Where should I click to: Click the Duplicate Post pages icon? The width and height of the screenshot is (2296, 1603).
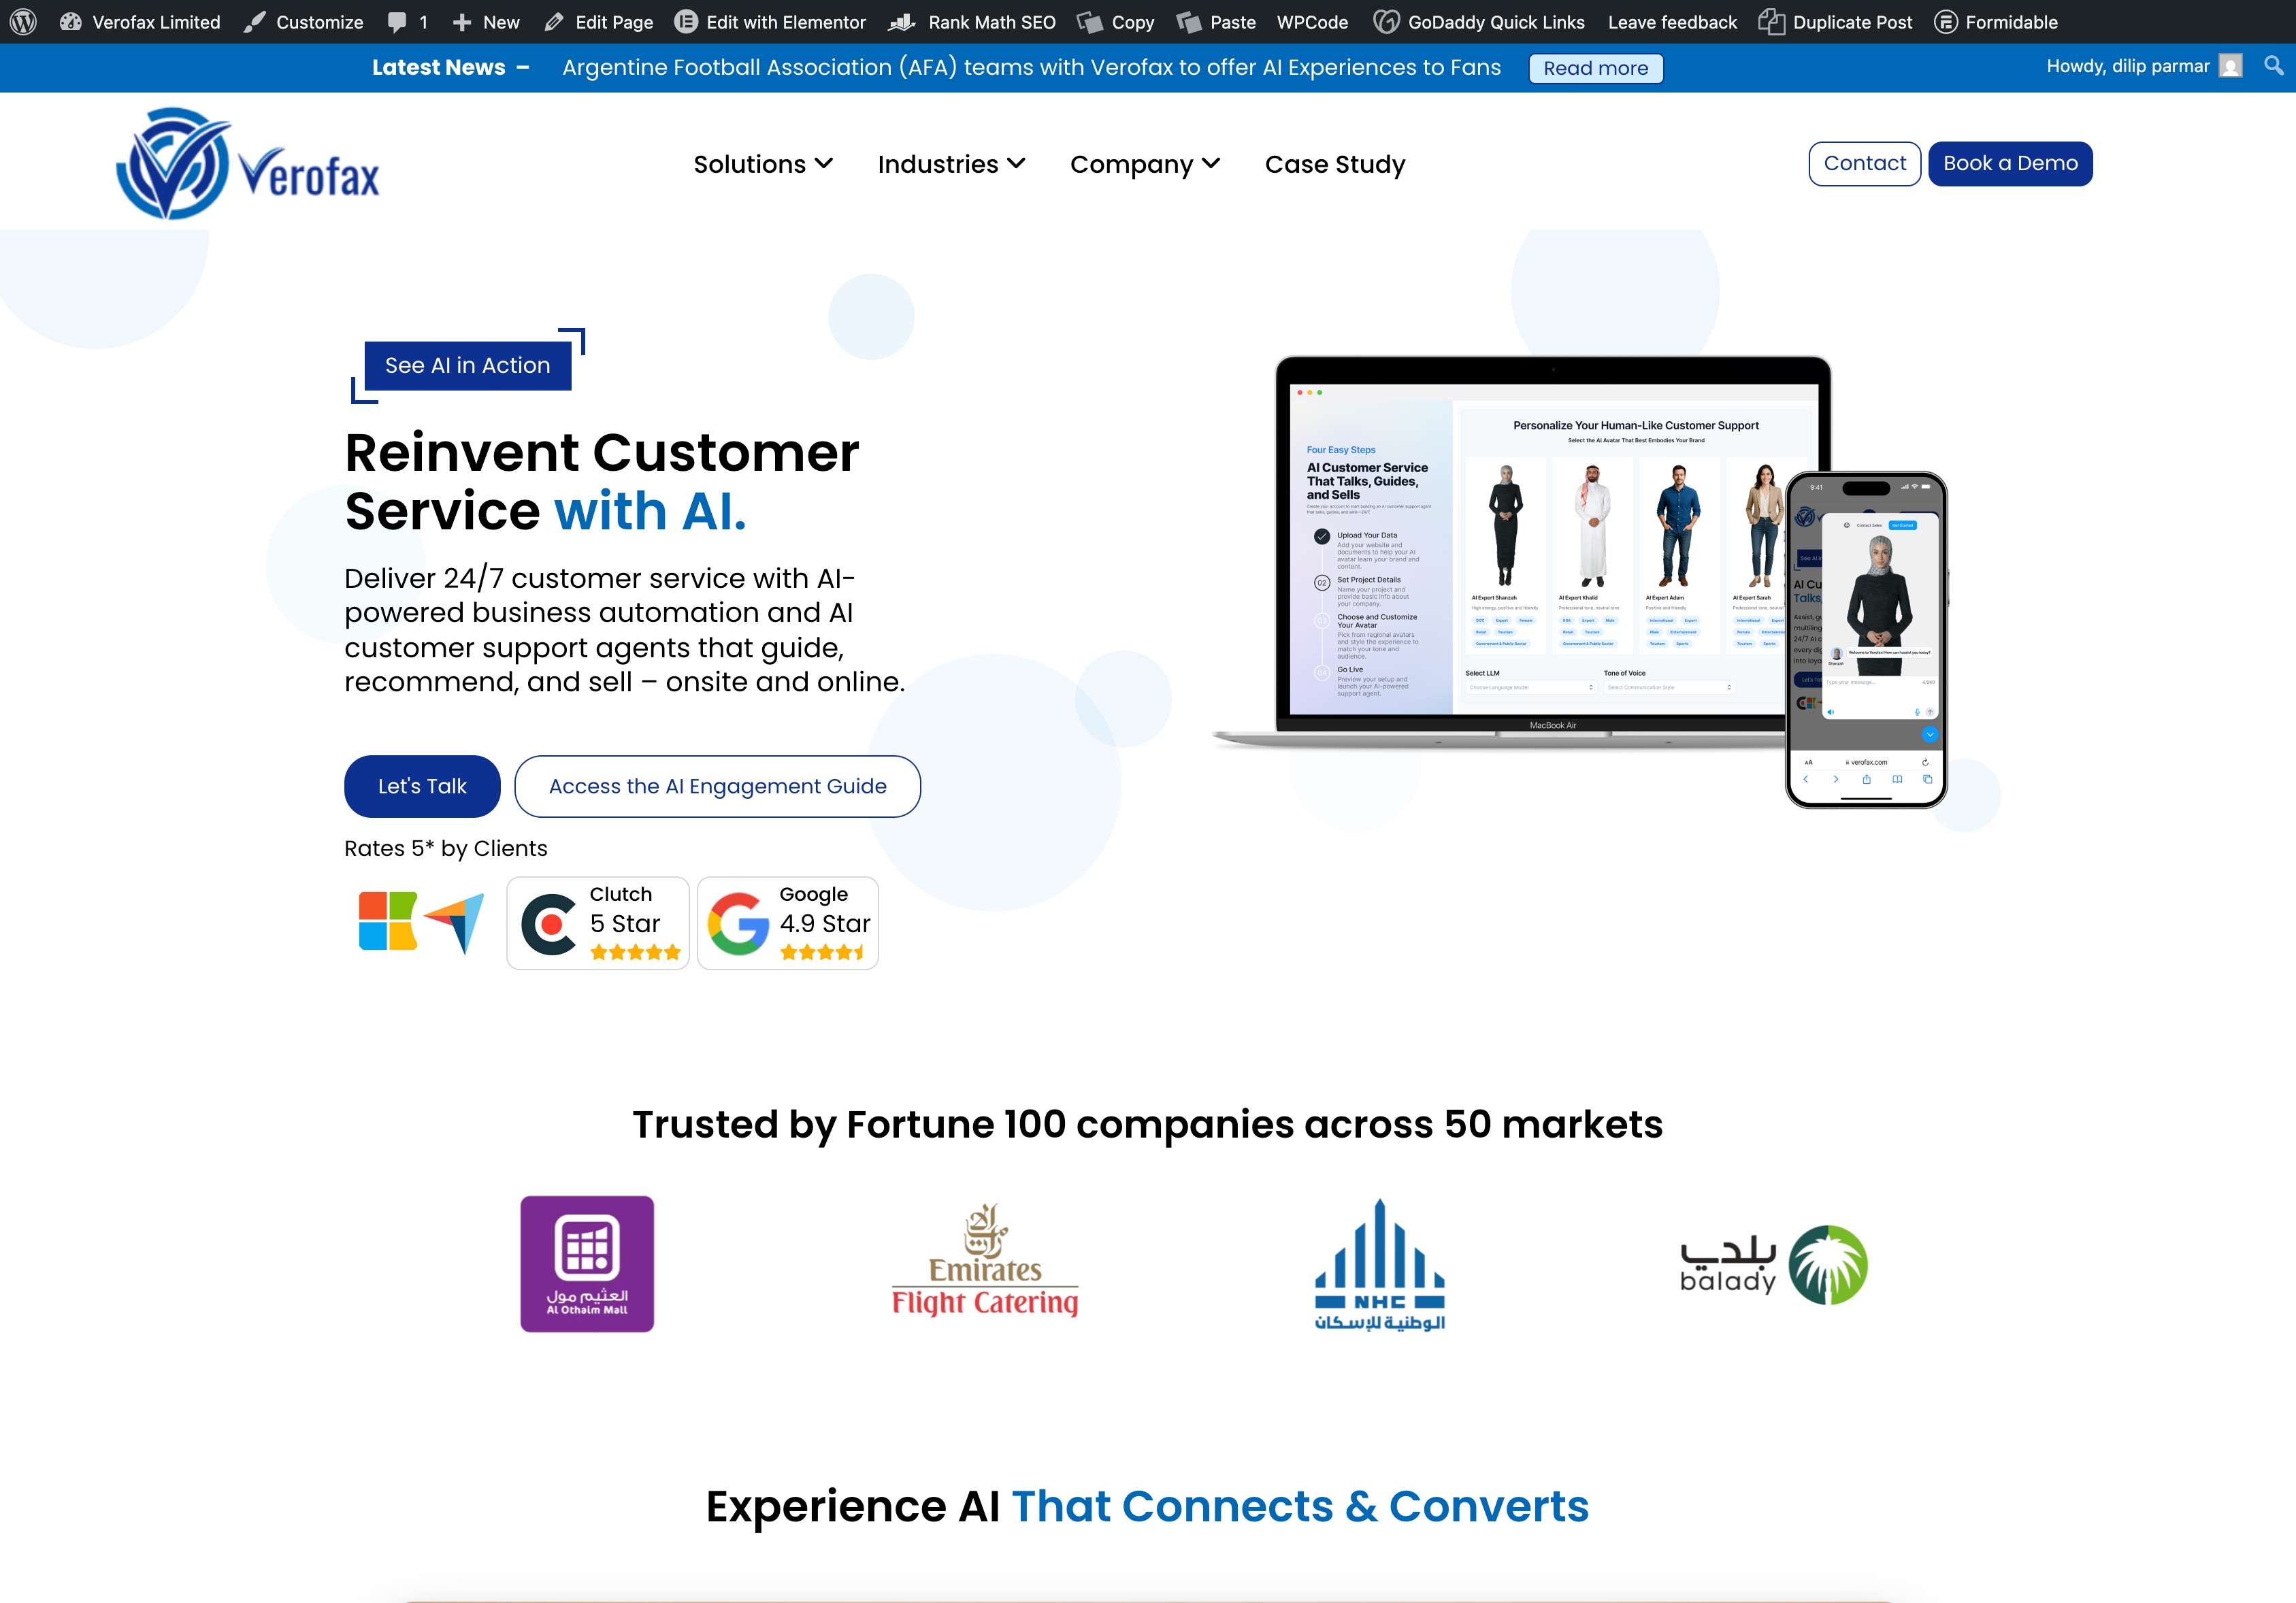[x=1771, y=22]
